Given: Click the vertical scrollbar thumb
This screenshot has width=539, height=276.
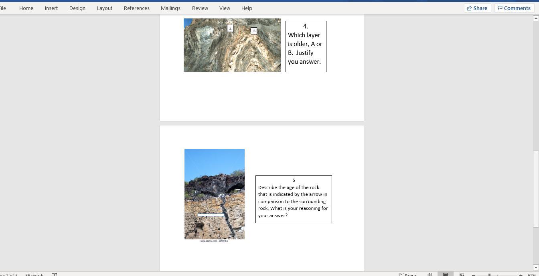Looking at the screenshot, I should (x=535, y=189).
